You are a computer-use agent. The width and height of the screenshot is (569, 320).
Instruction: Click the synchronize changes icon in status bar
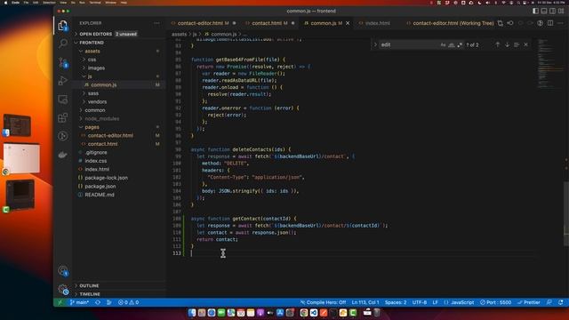pos(98,302)
